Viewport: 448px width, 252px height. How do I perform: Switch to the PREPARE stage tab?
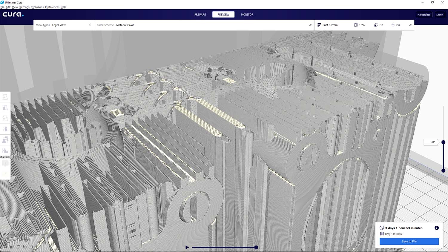[x=200, y=14]
